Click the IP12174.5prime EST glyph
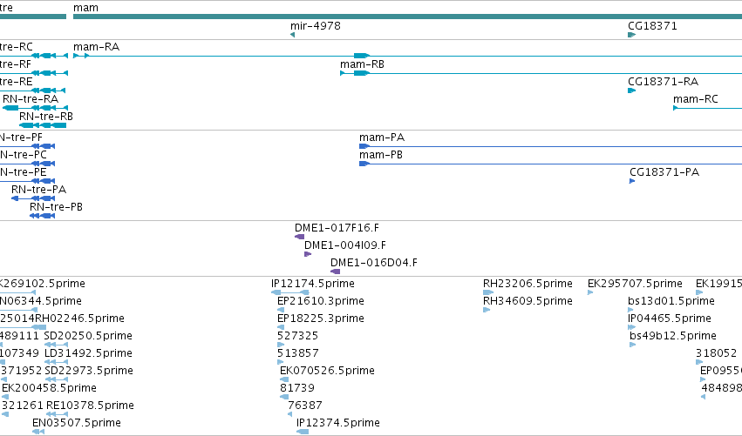742x436 pixels. coord(290,292)
